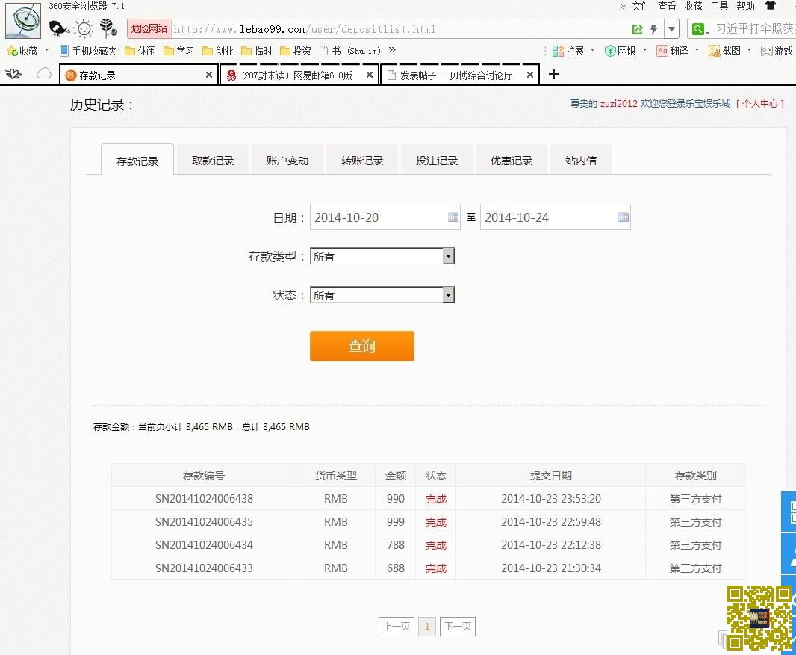Screen dimensions: 796x655
Task: Open the 手机收藏夹 bookmark
Action: [x=88, y=51]
